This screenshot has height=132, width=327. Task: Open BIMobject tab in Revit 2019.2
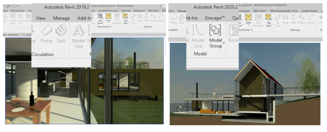pos(139,11)
